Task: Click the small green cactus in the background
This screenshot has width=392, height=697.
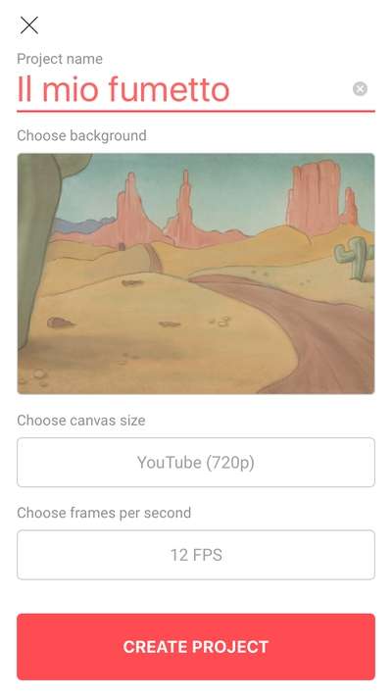Action: point(354,258)
